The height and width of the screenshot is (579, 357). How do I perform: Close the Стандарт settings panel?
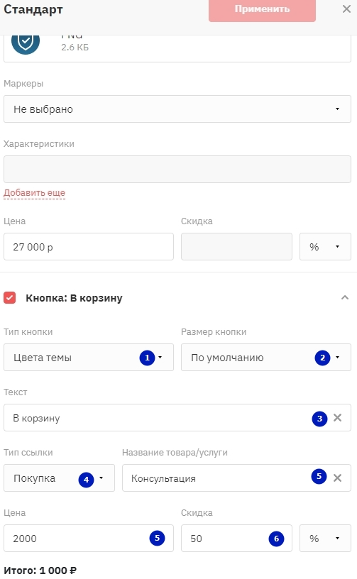[x=346, y=9]
